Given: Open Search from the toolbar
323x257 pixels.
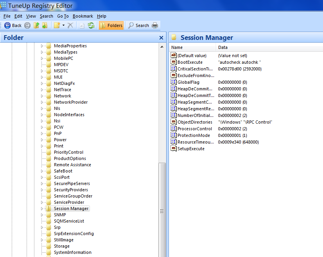Looking at the screenshot, I should (x=138, y=25).
